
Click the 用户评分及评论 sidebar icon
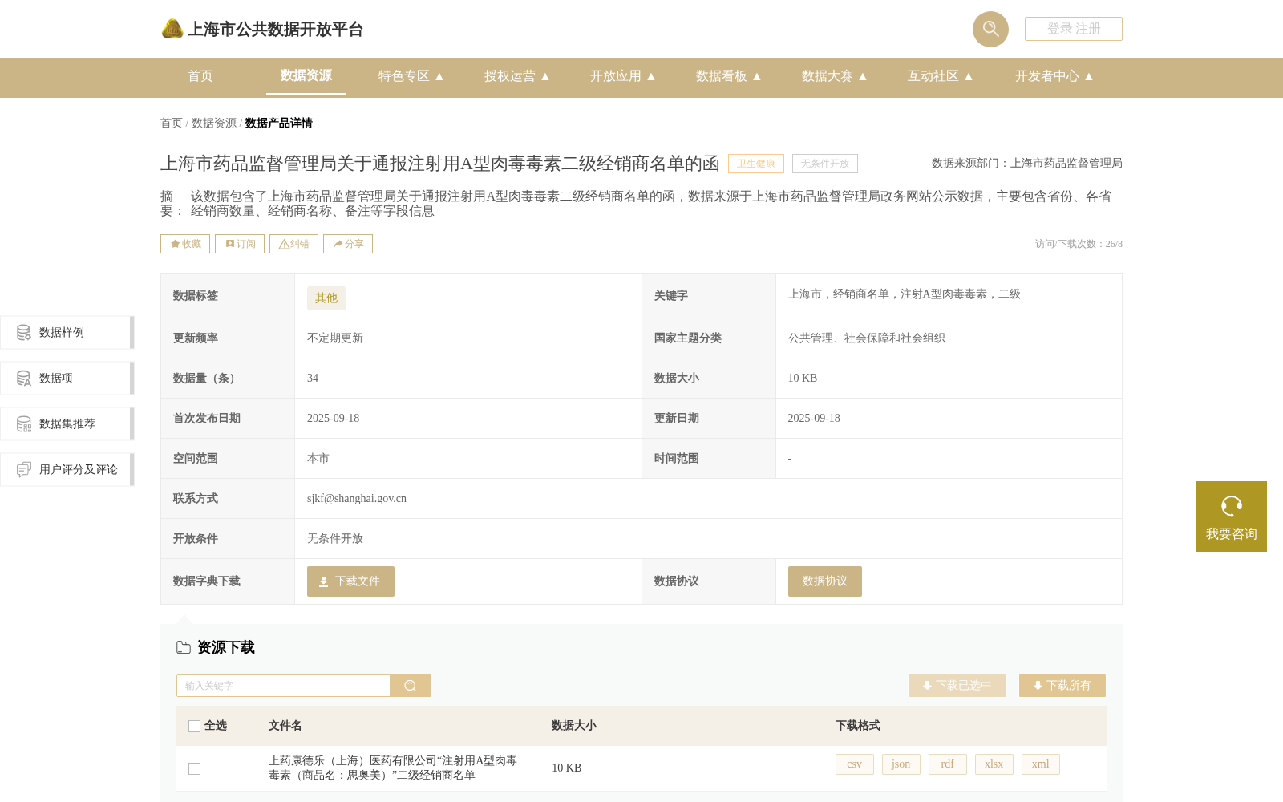coord(24,469)
